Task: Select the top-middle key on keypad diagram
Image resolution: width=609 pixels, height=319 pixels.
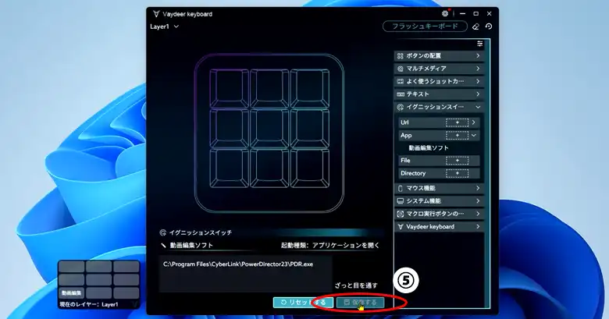Action: coord(269,89)
